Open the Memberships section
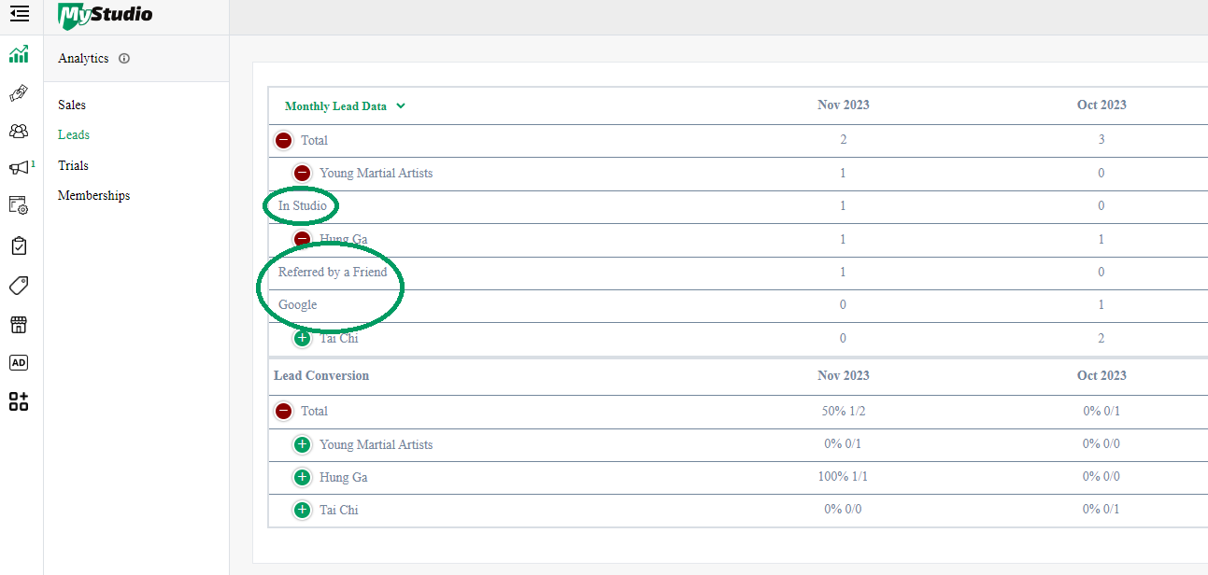The width and height of the screenshot is (1208, 575). coord(93,194)
